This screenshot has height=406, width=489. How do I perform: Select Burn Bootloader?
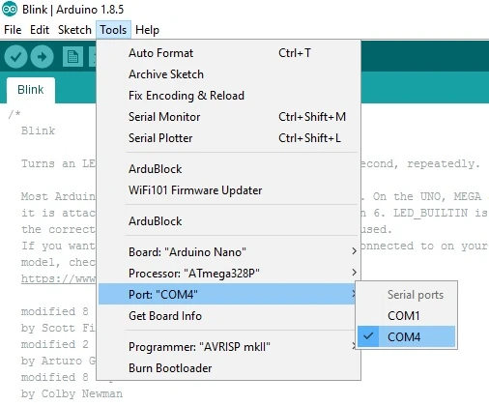[x=229, y=368]
